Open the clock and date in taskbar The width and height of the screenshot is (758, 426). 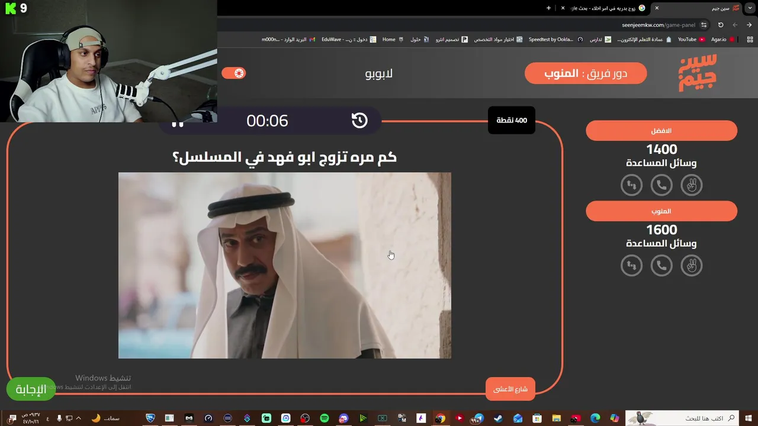click(30, 418)
